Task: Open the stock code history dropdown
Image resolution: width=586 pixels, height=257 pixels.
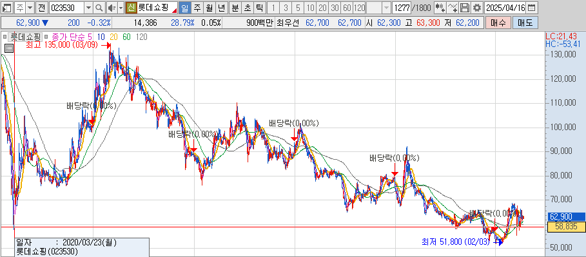Action: click(88, 7)
